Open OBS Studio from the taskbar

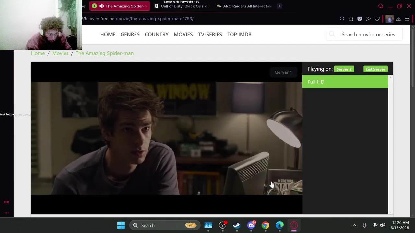pos(222,225)
